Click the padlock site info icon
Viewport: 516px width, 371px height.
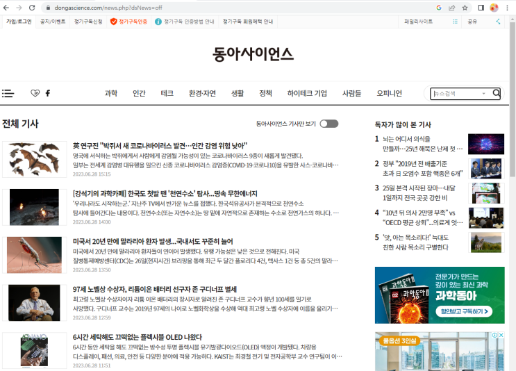48,8
